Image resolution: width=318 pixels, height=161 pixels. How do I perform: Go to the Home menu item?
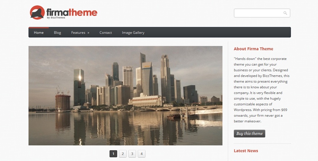(39, 33)
